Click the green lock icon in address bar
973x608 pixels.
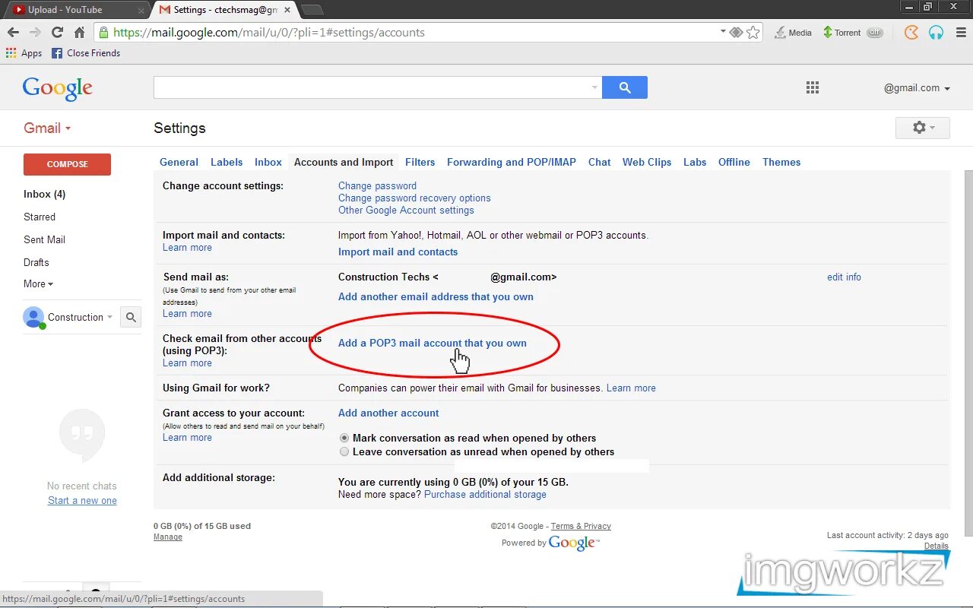tap(103, 33)
